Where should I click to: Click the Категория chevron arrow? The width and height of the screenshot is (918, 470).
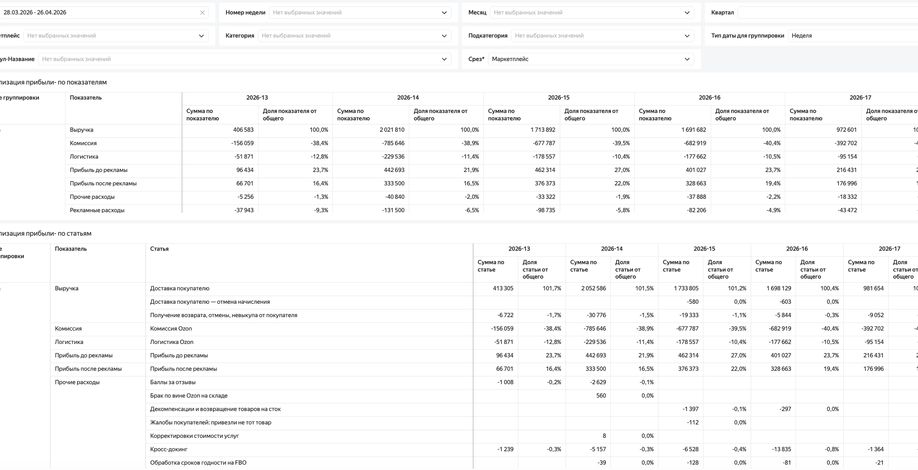tap(444, 36)
